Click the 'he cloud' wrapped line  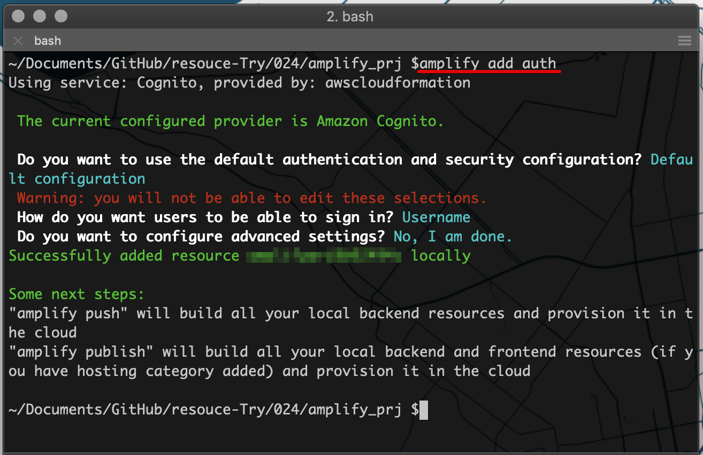point(43,333)
